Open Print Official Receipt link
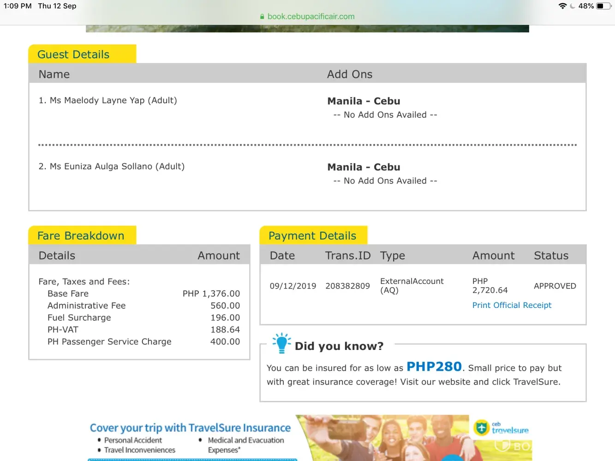615x461 pixels. coord(512,305)
